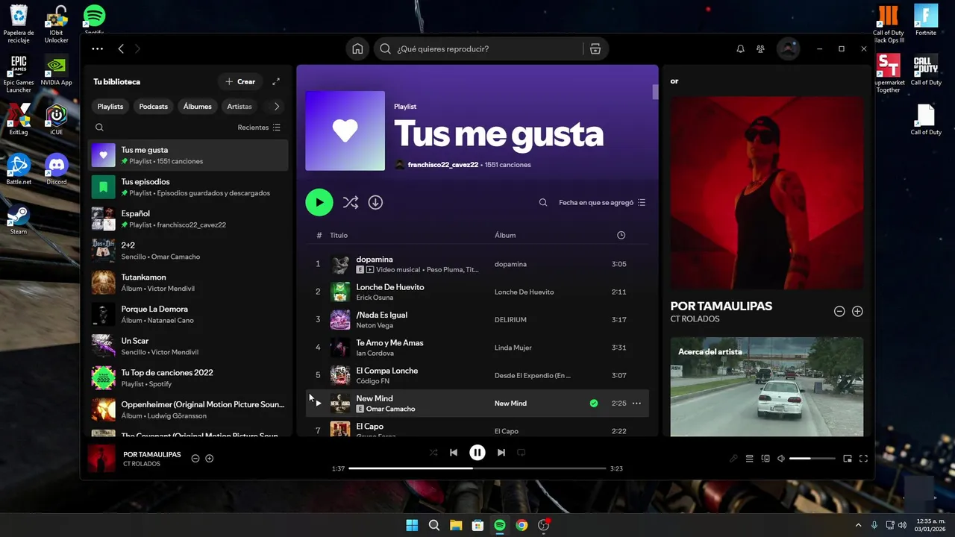955x537 pixels.
Task: Open Acerca del artista card
Action: (766, 386)
